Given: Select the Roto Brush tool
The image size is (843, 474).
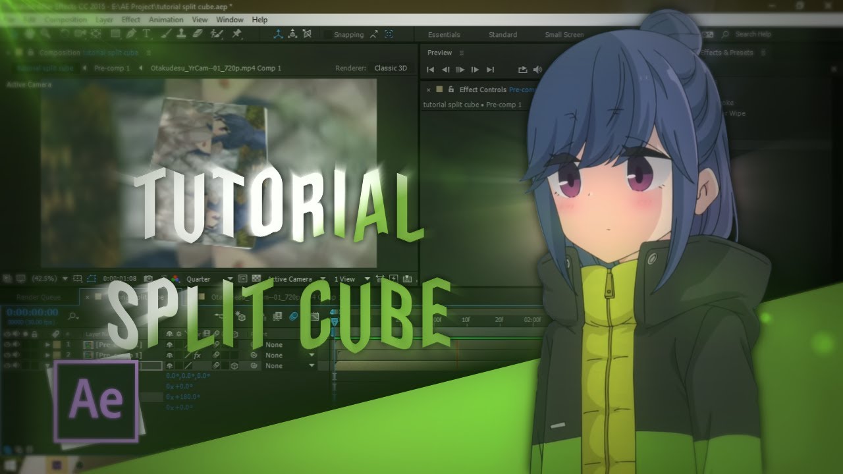Looking at the screenshot, I should click(217, 34).
